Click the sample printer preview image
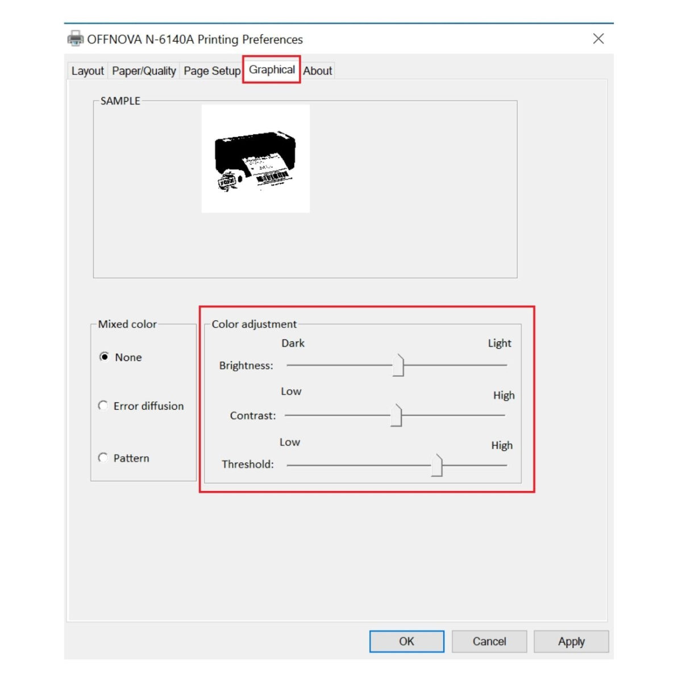The image size is (682, 682). (256, 159)
